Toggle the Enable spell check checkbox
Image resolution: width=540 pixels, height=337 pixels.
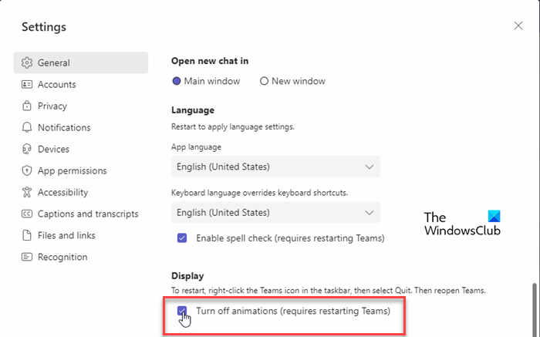pyautogui.click(x=182, y=238)
